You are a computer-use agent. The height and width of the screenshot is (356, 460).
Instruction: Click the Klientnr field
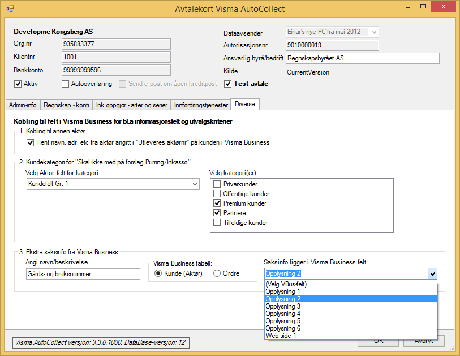pos(116,57)
